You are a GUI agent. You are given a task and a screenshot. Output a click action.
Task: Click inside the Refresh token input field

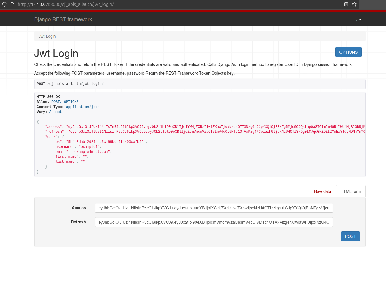click(x=214, y=222)
